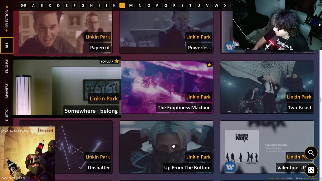The image size is (322, 181).
Task: Jump to letter P
Action: pyautogui.click(x=157, y=5)
